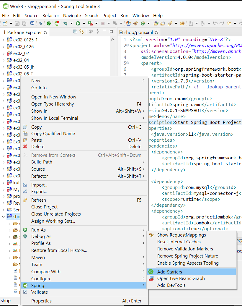Click Properties in context menu

84,301
